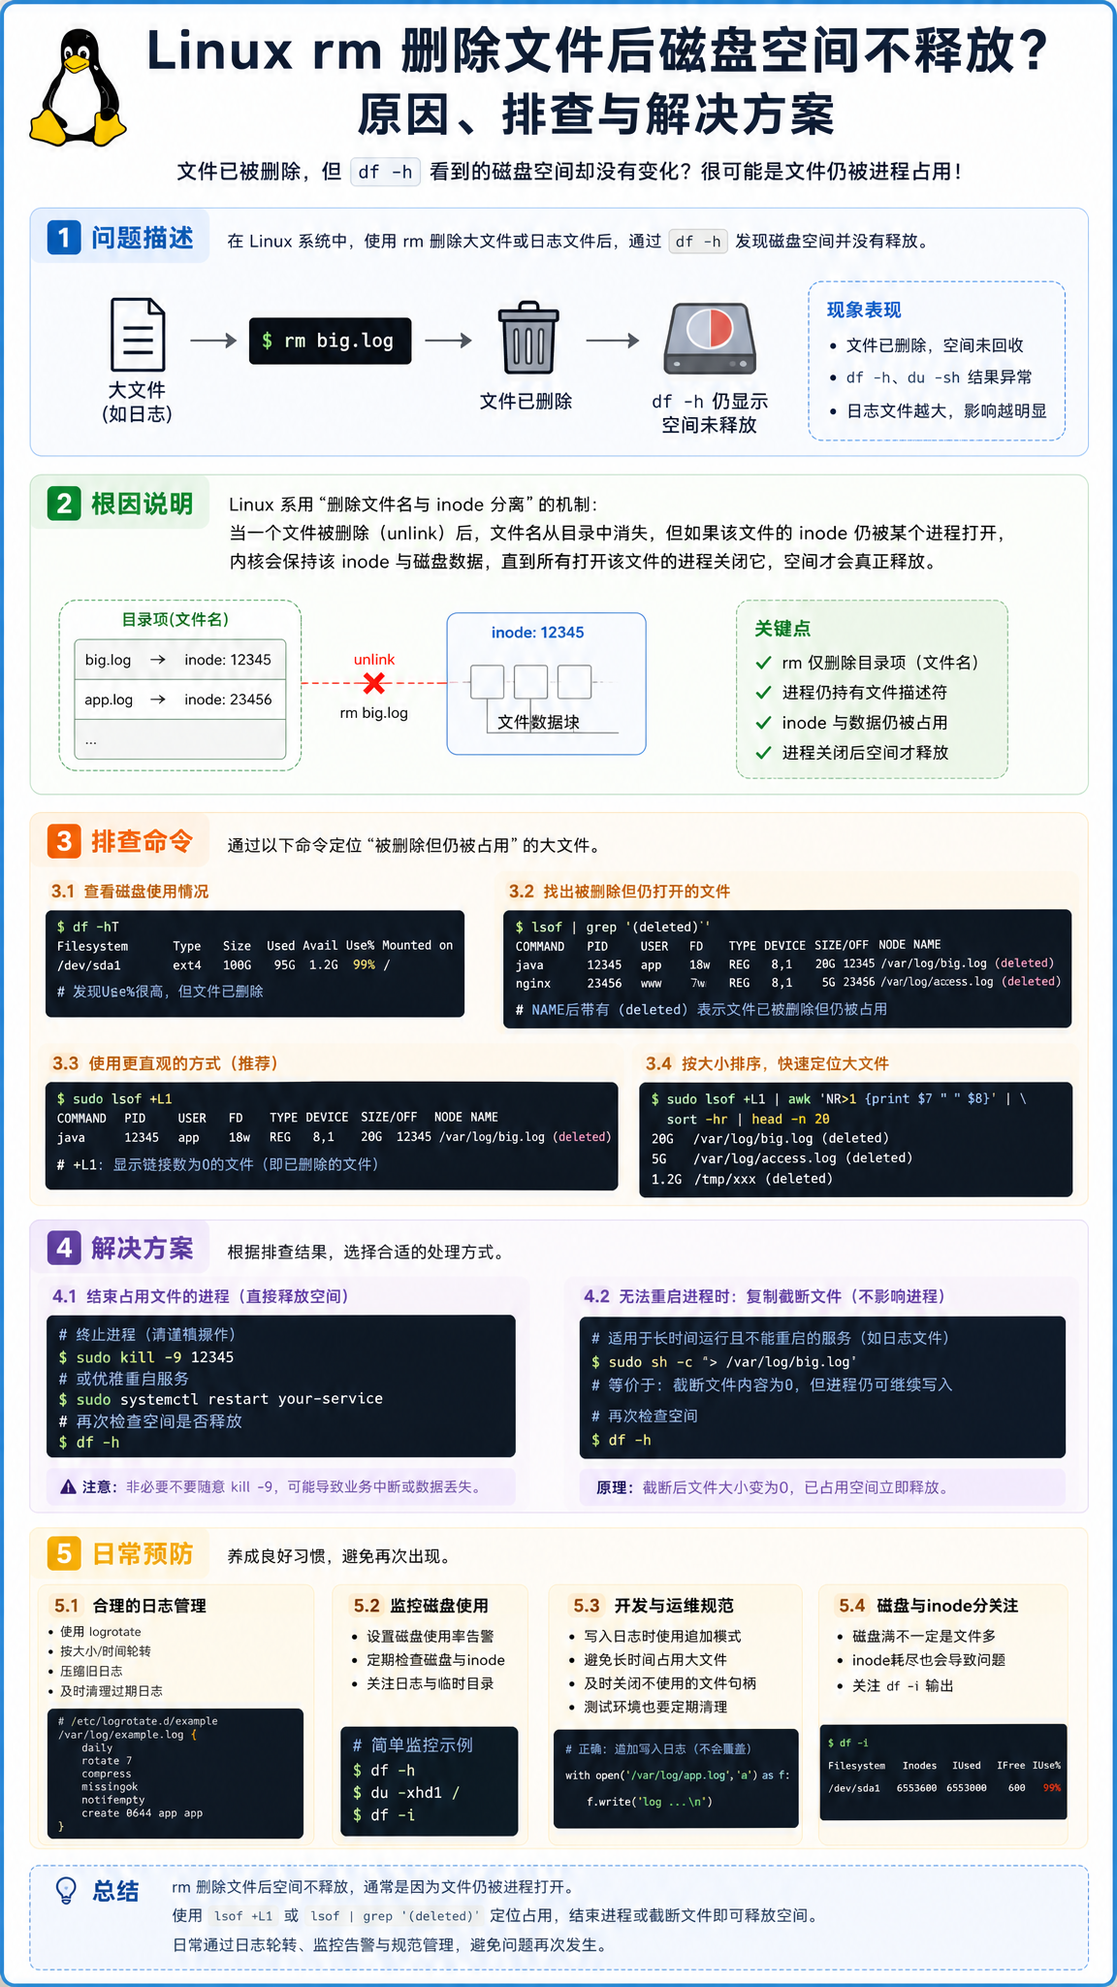This screenshot has height=1987, width=1117.
Task: Click the purple number 4 badge
Action: [x=64, y=1248]
